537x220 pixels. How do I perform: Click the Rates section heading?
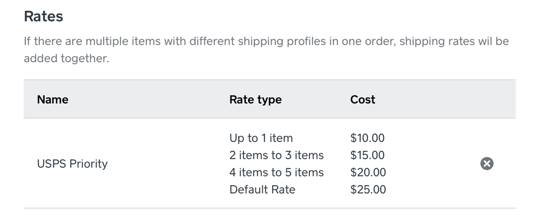click(x=44, y=16)
